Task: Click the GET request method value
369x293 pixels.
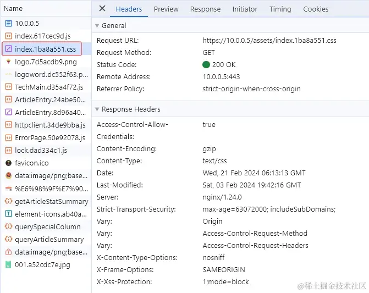Action: (x=208, y=52)
